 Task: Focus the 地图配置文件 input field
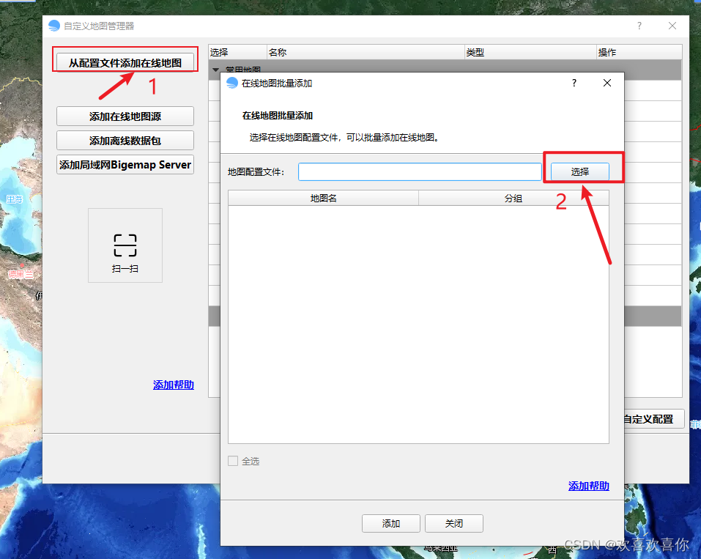point(420,171)
